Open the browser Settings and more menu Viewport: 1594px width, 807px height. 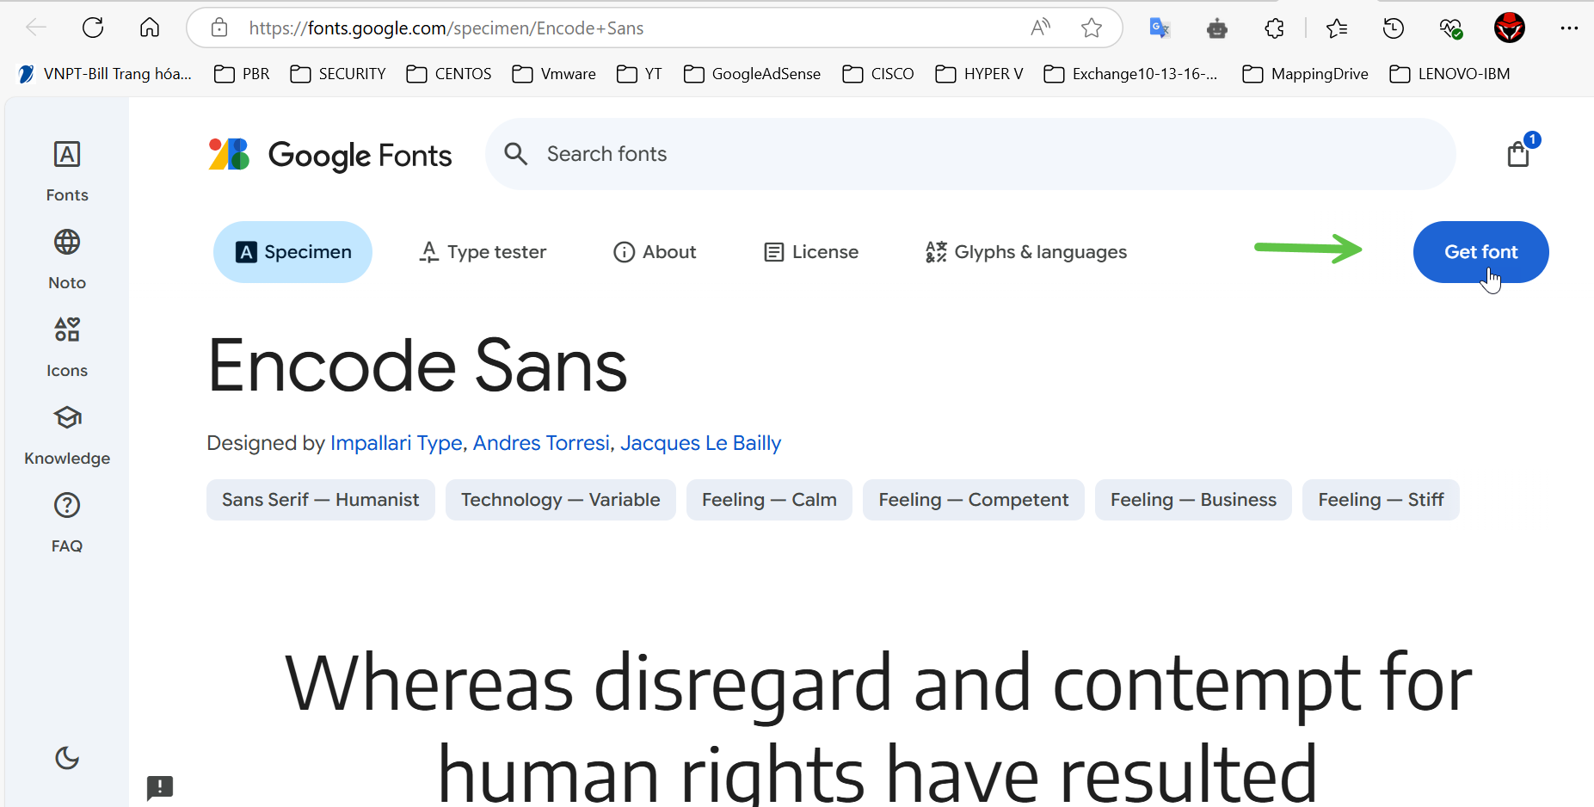(1569, 28)
